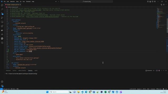Open Microsoft Edge from the taskbar
Viewport: 168px width, 94px height.
click(86, 92)
